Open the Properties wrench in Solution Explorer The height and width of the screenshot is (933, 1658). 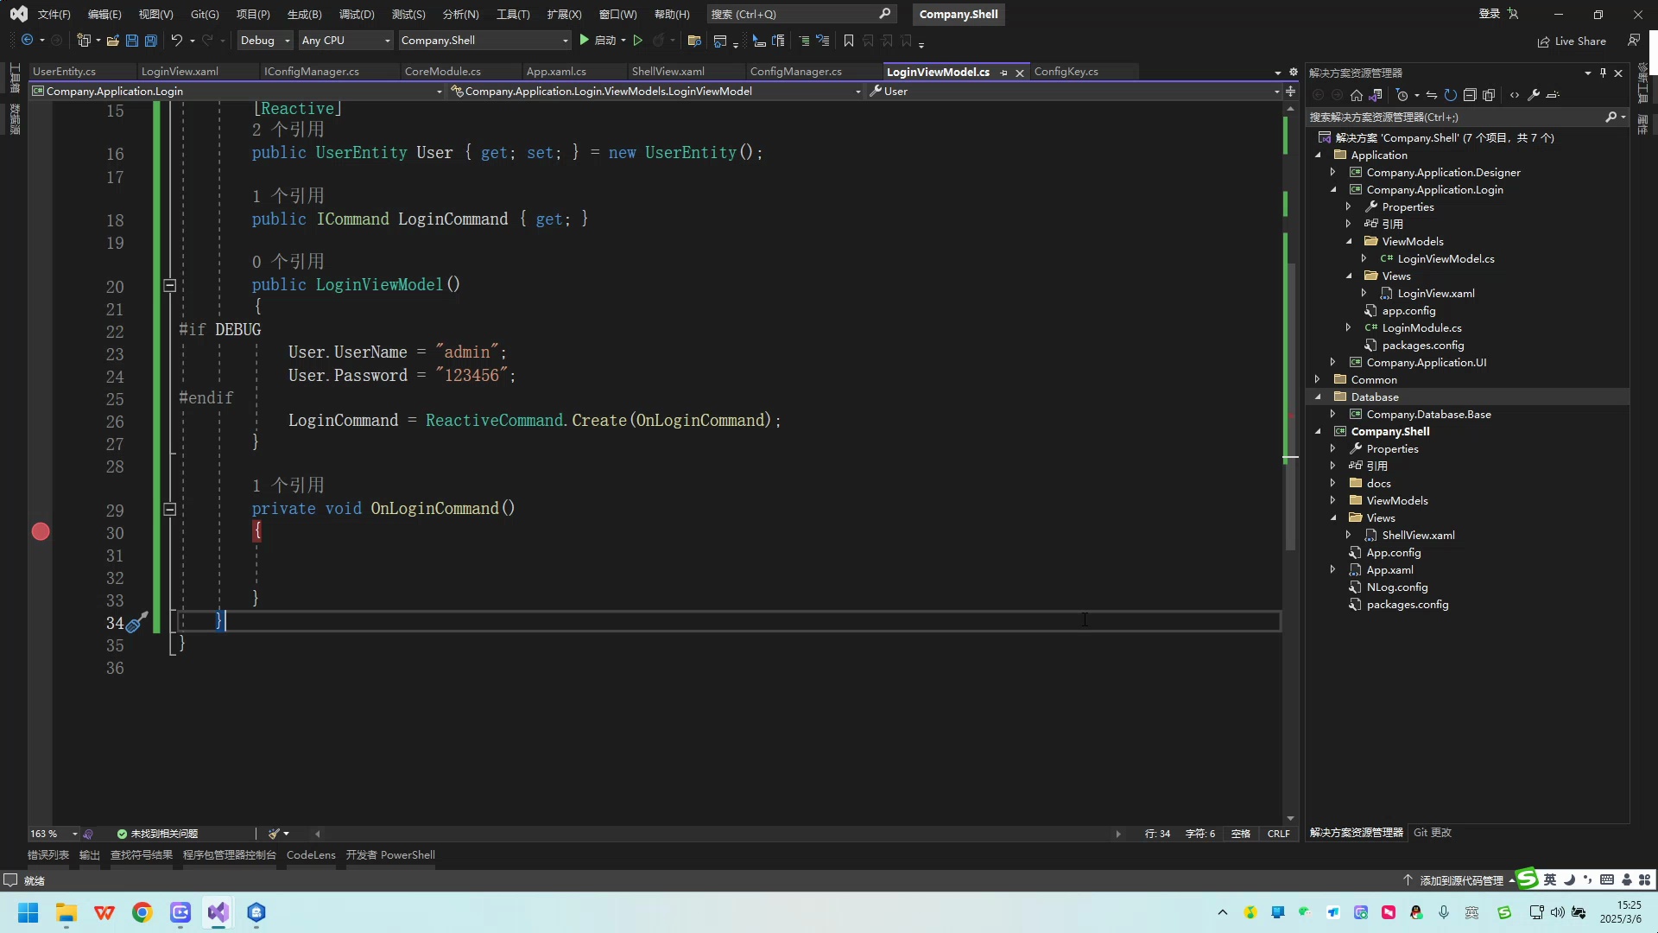click(x=1535, y=95)
